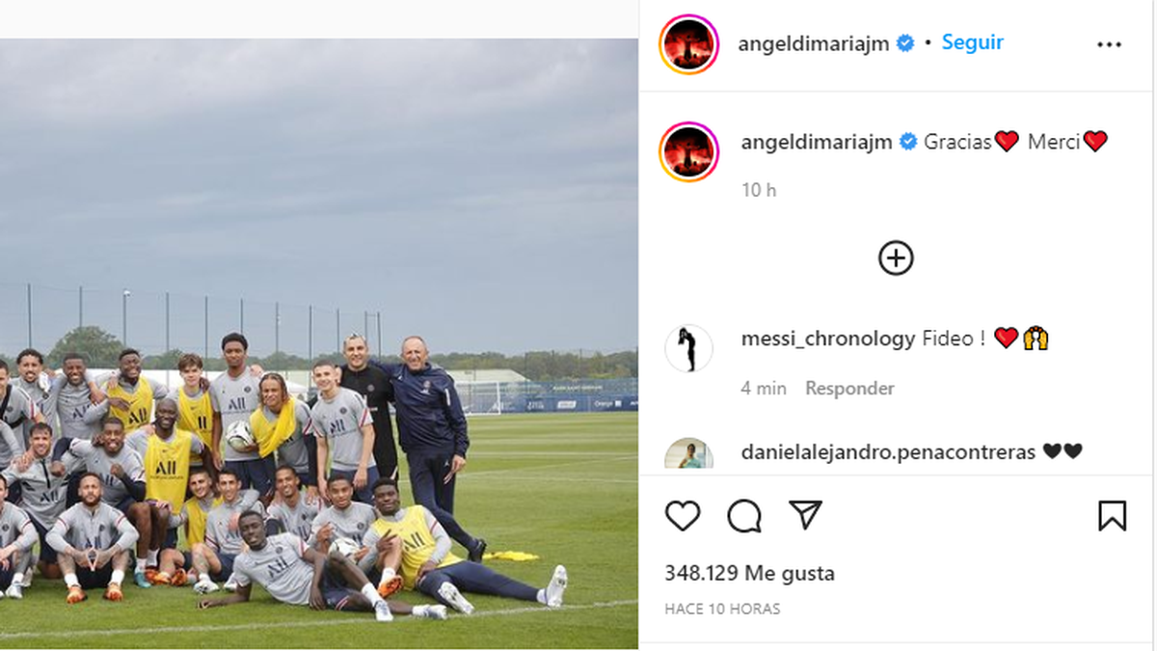This screenshot has width=1157, height=651.
Task: Open angeldimariajm profile picture in the header
Action: 688,44
